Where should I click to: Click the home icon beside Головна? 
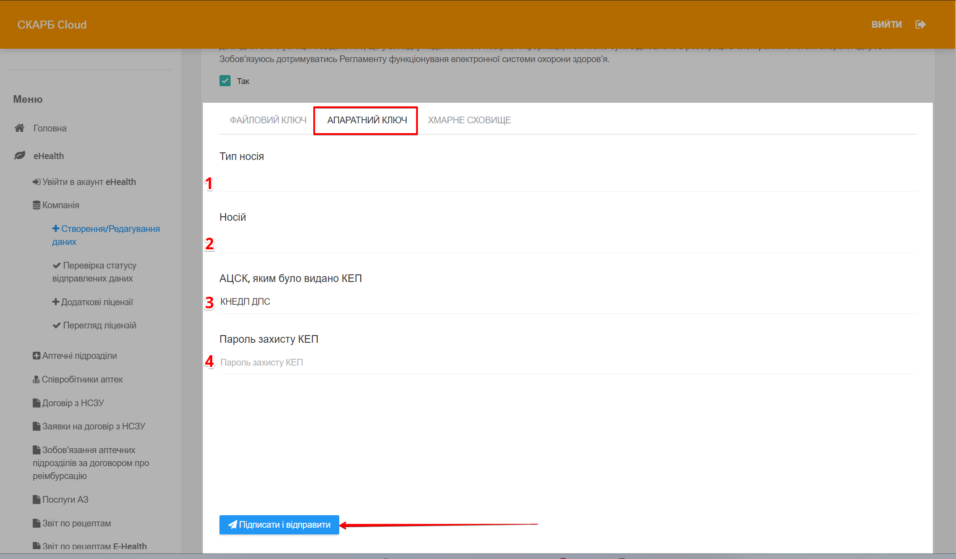point(19,128)
